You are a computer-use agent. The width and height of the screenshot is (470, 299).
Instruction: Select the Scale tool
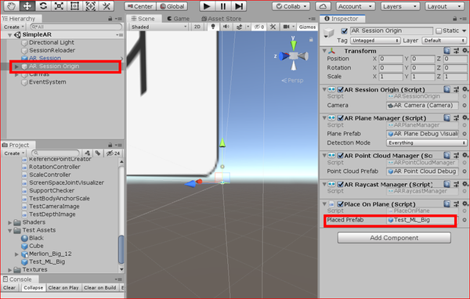[x=59, y=6]
